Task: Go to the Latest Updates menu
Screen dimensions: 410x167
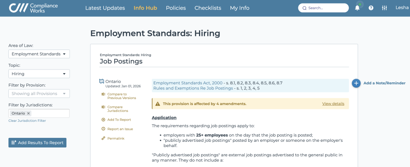Action: (105, 8)
